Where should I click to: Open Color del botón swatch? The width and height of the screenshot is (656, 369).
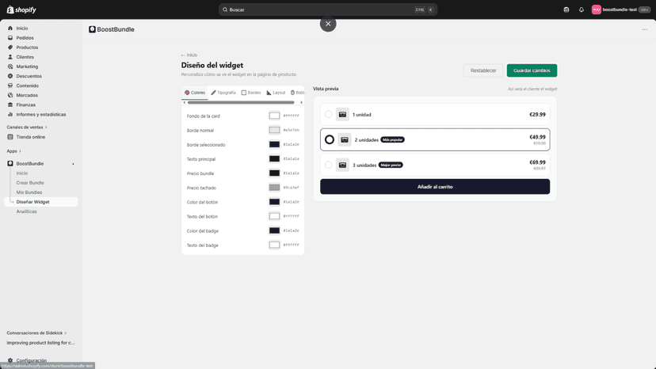point(274,202)
